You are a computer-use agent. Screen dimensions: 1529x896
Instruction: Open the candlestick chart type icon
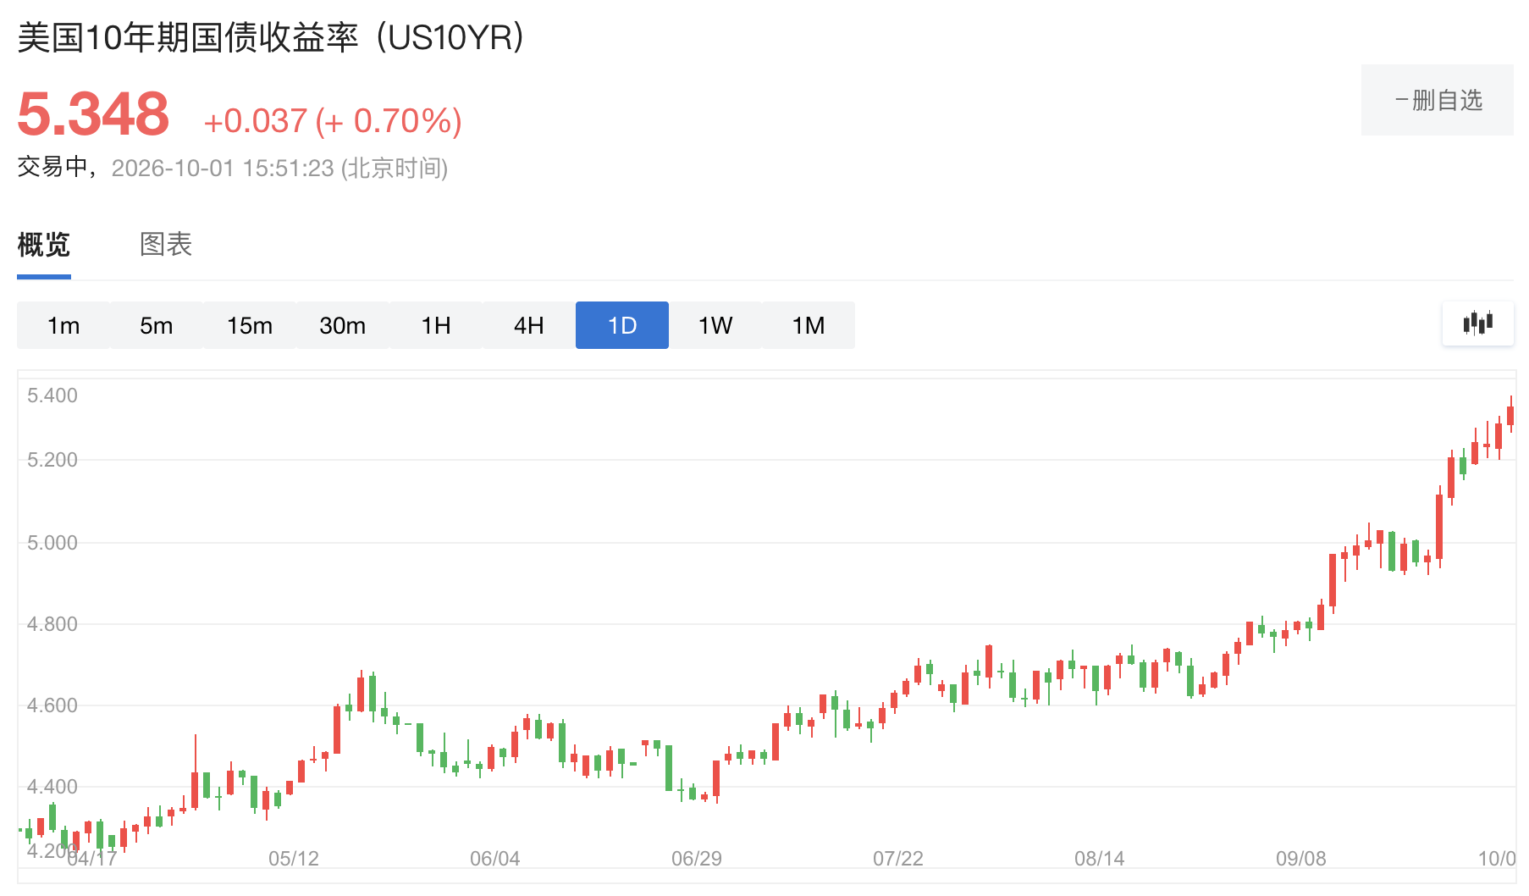click(x=1478, y=324)
